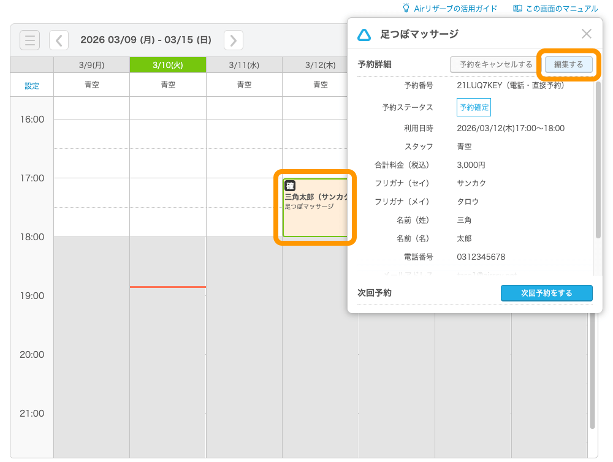Select the 3/10(火) day column header
613x462 pixels.
pos(167,64)
